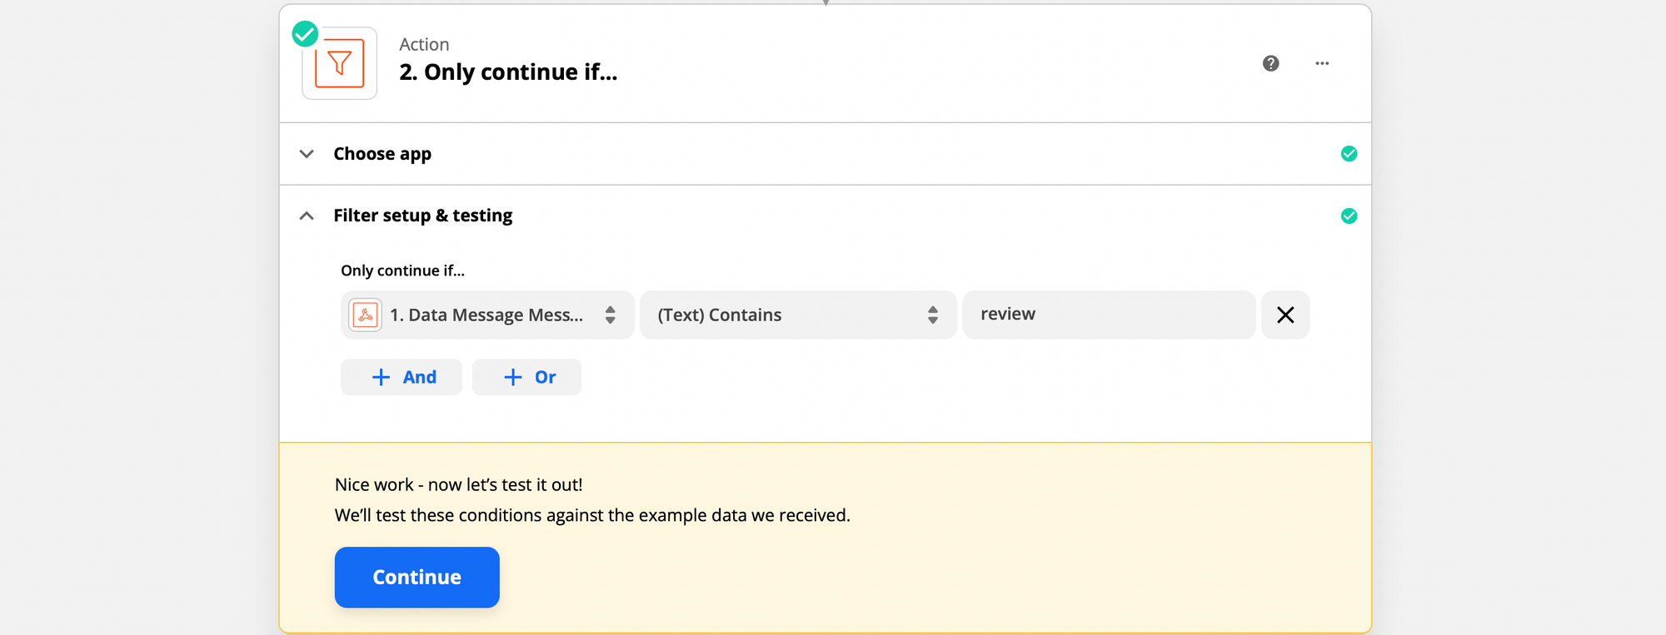The height and width of the screenshot is (635, 1666).
Task: Open the help question mark icon
Action: pos(1270,63)
